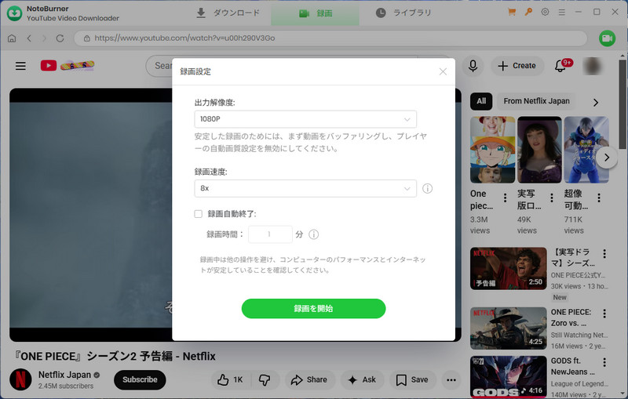The image size is (628, 399).
Task: Open the 2:50 予告編 video thumbnail
Action: (x=508, y=268)
